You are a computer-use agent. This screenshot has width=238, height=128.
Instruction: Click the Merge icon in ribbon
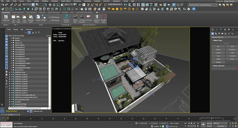pos(44,18)
